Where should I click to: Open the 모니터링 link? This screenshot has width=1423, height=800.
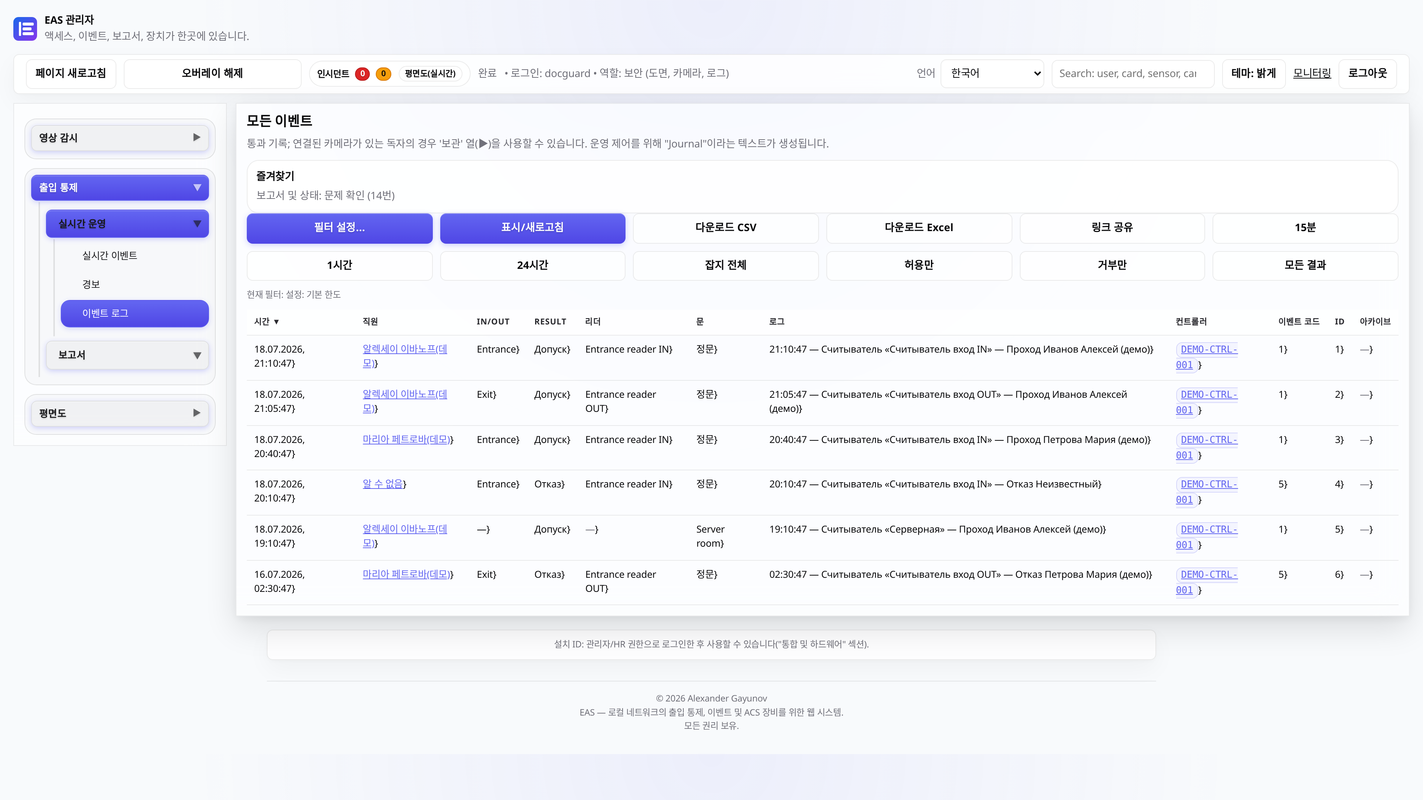point(1311,73)
